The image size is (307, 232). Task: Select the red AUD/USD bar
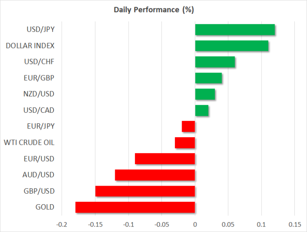[155, 175]
